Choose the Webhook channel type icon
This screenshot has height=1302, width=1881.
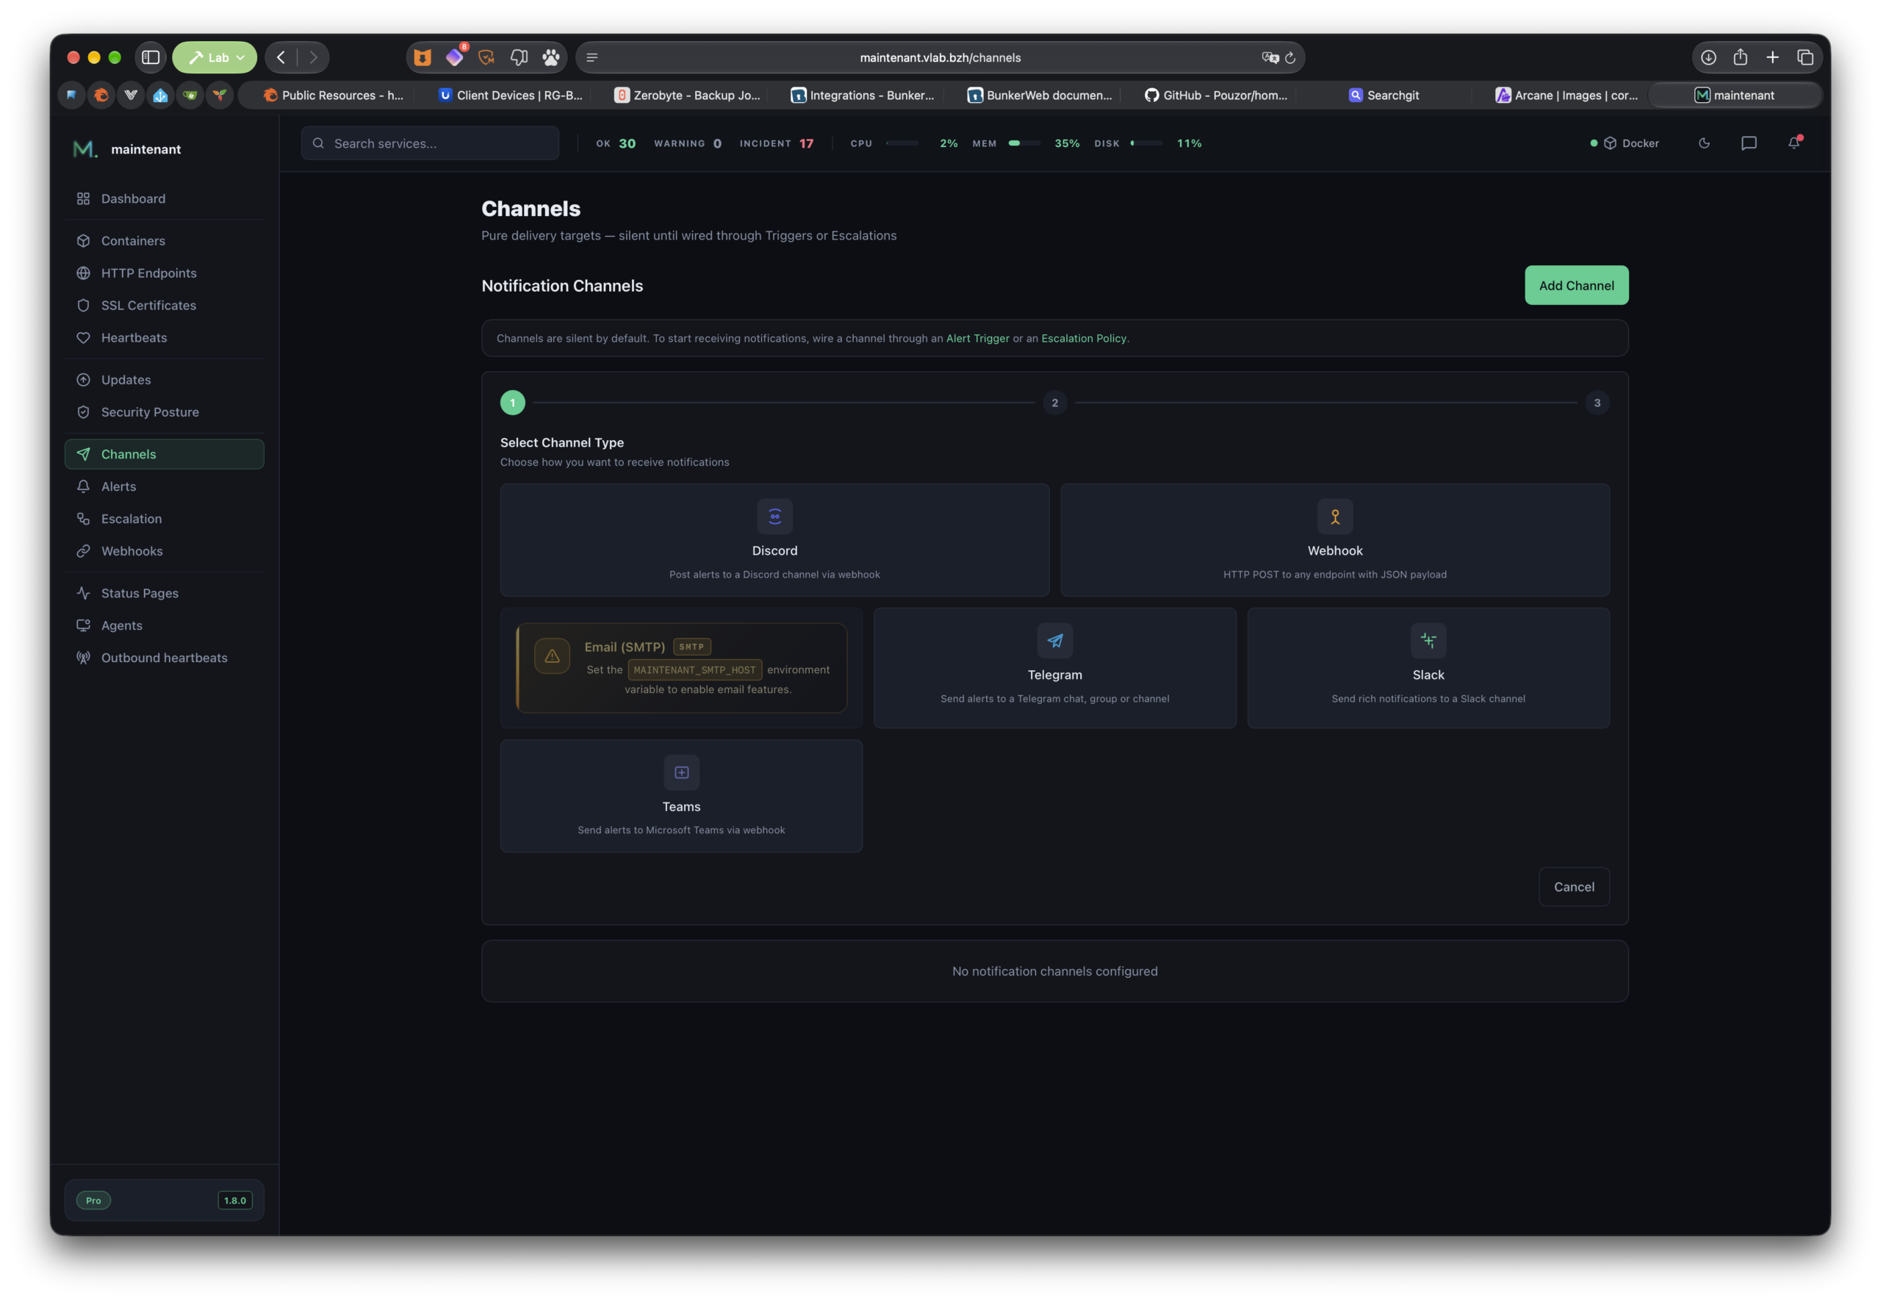click(1334, 517)
